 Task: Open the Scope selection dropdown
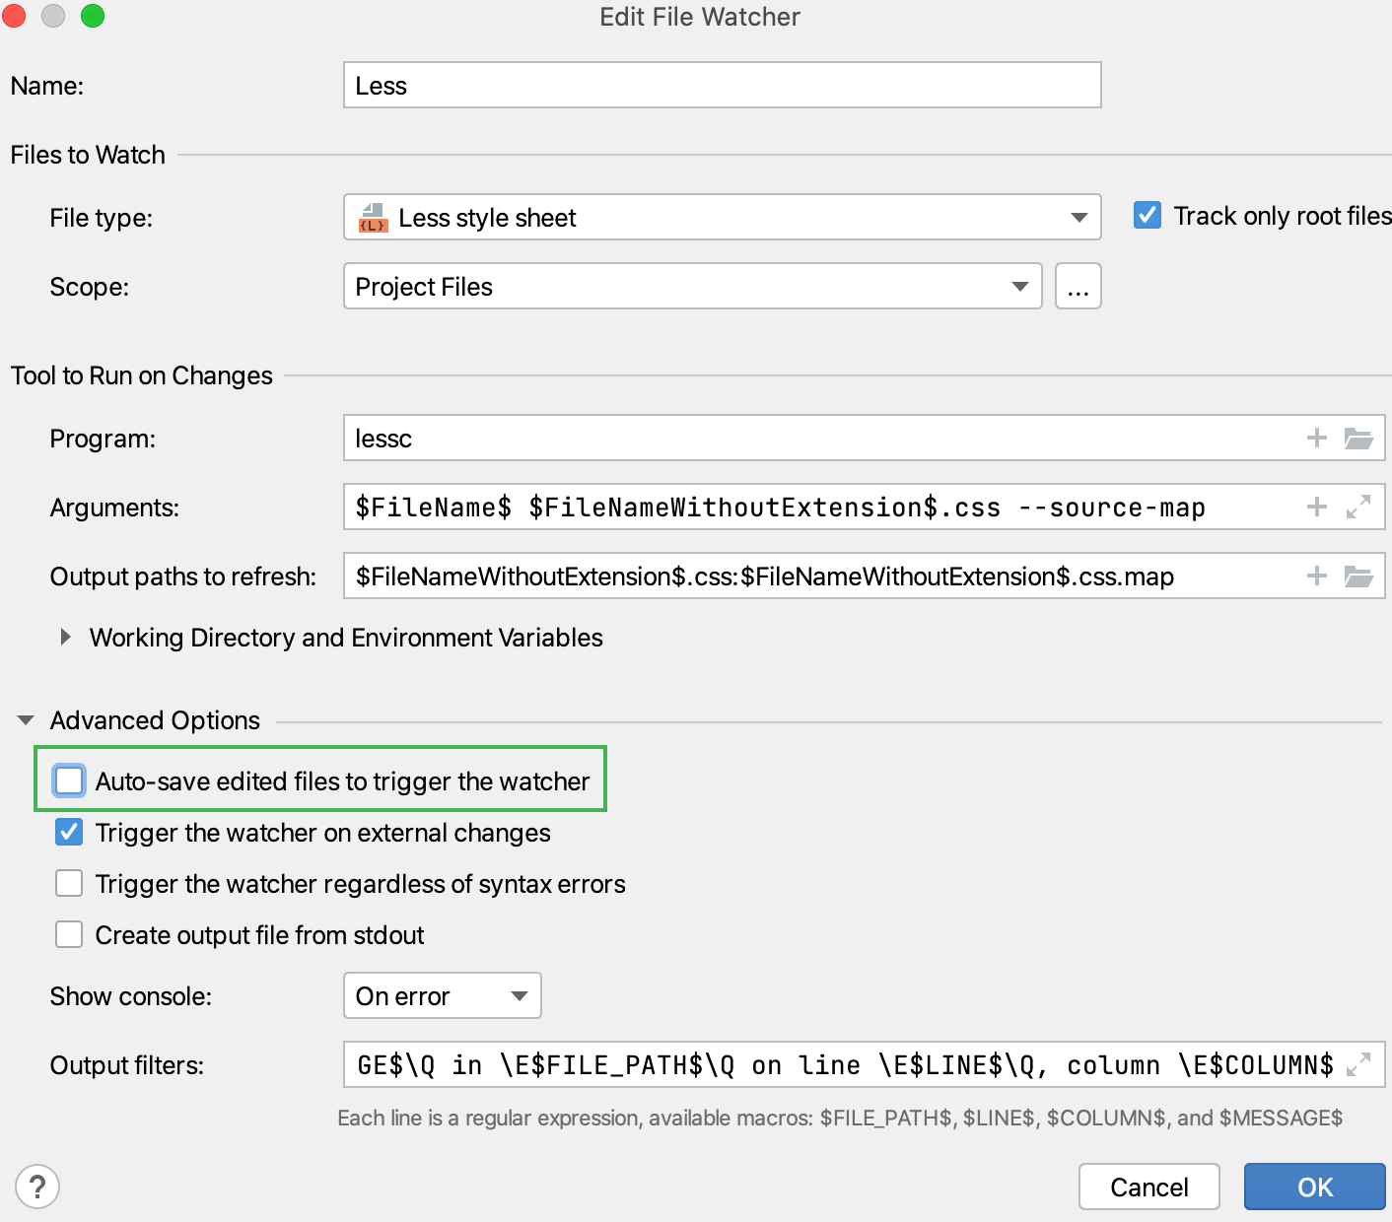(x=1020, y=286)
